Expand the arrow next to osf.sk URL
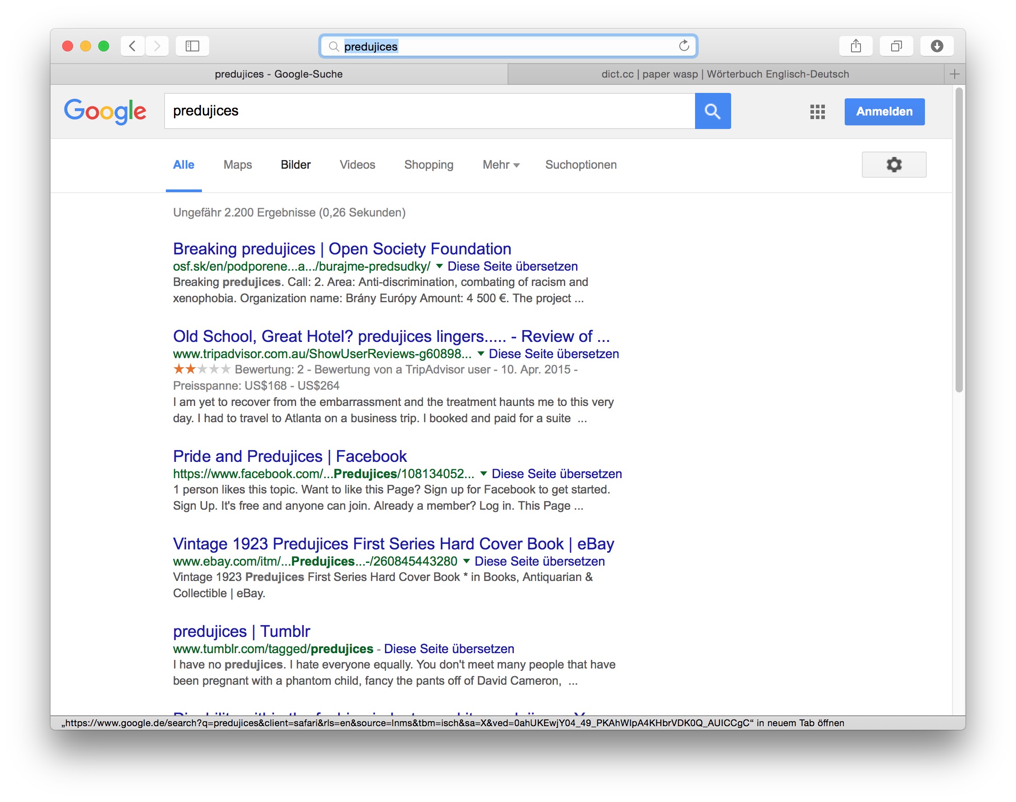Image resolution: width=1016 pixels, height=802 pixels. [x=439, y=266]
